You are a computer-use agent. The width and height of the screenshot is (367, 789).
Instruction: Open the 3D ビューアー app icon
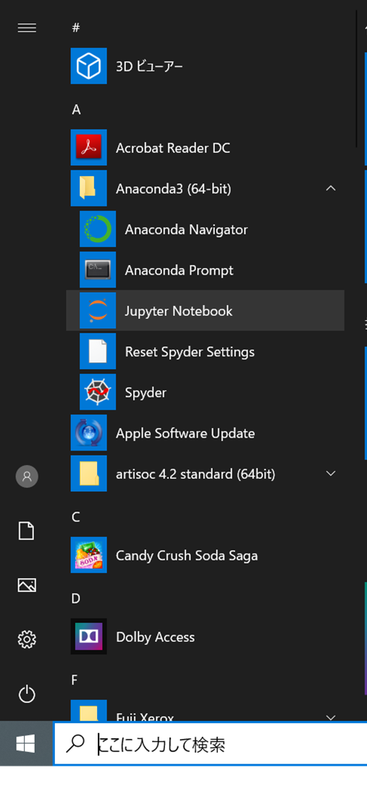point(88,66)
